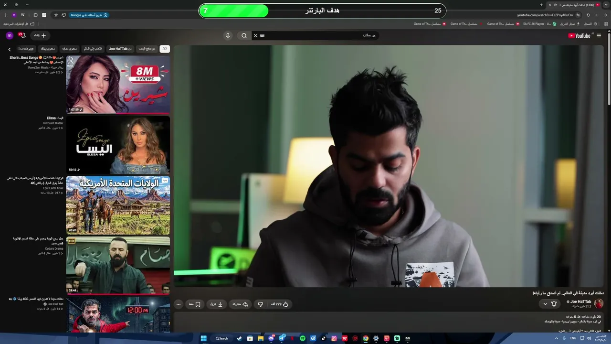Open the 'كل الإشارات المرجعية' bookmarks folder
Image resolution: width=611 pixels, height=344 pixels.
coord(19,24)
